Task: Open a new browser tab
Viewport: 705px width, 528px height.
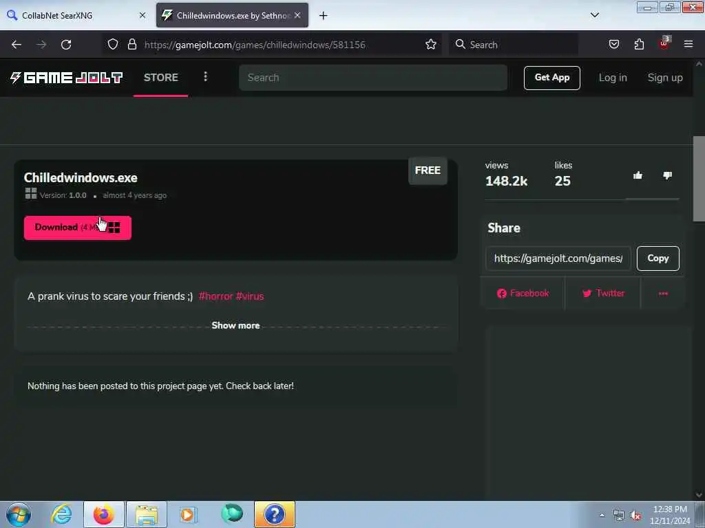Action: 324,16
